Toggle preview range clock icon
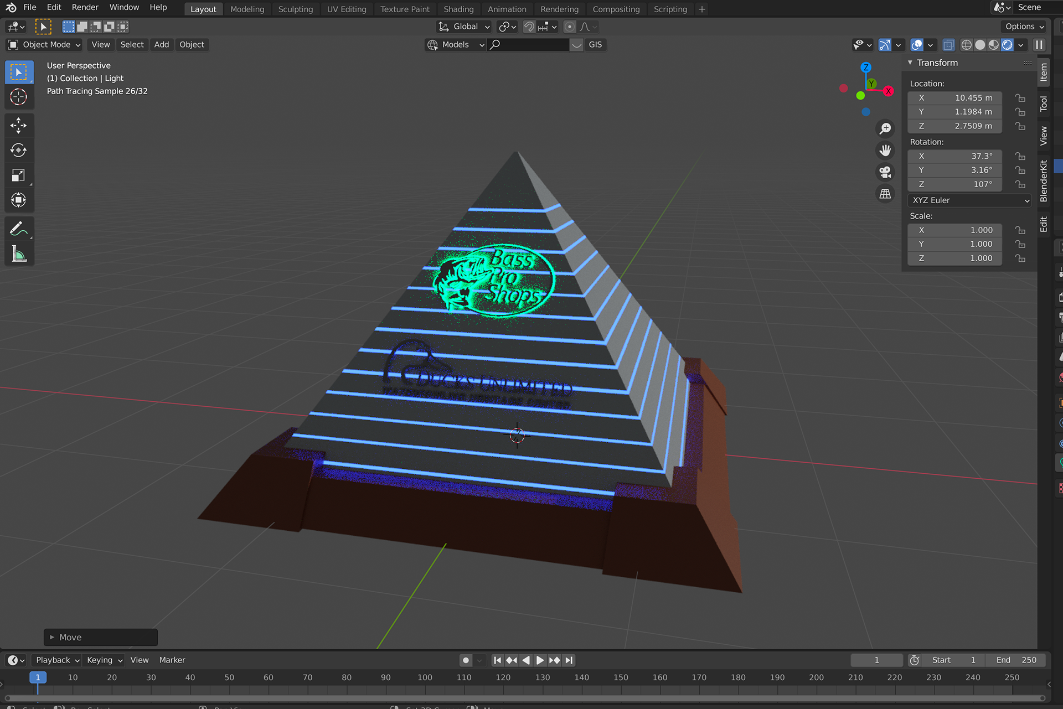The image size is (1063, 709). point(915,660)
